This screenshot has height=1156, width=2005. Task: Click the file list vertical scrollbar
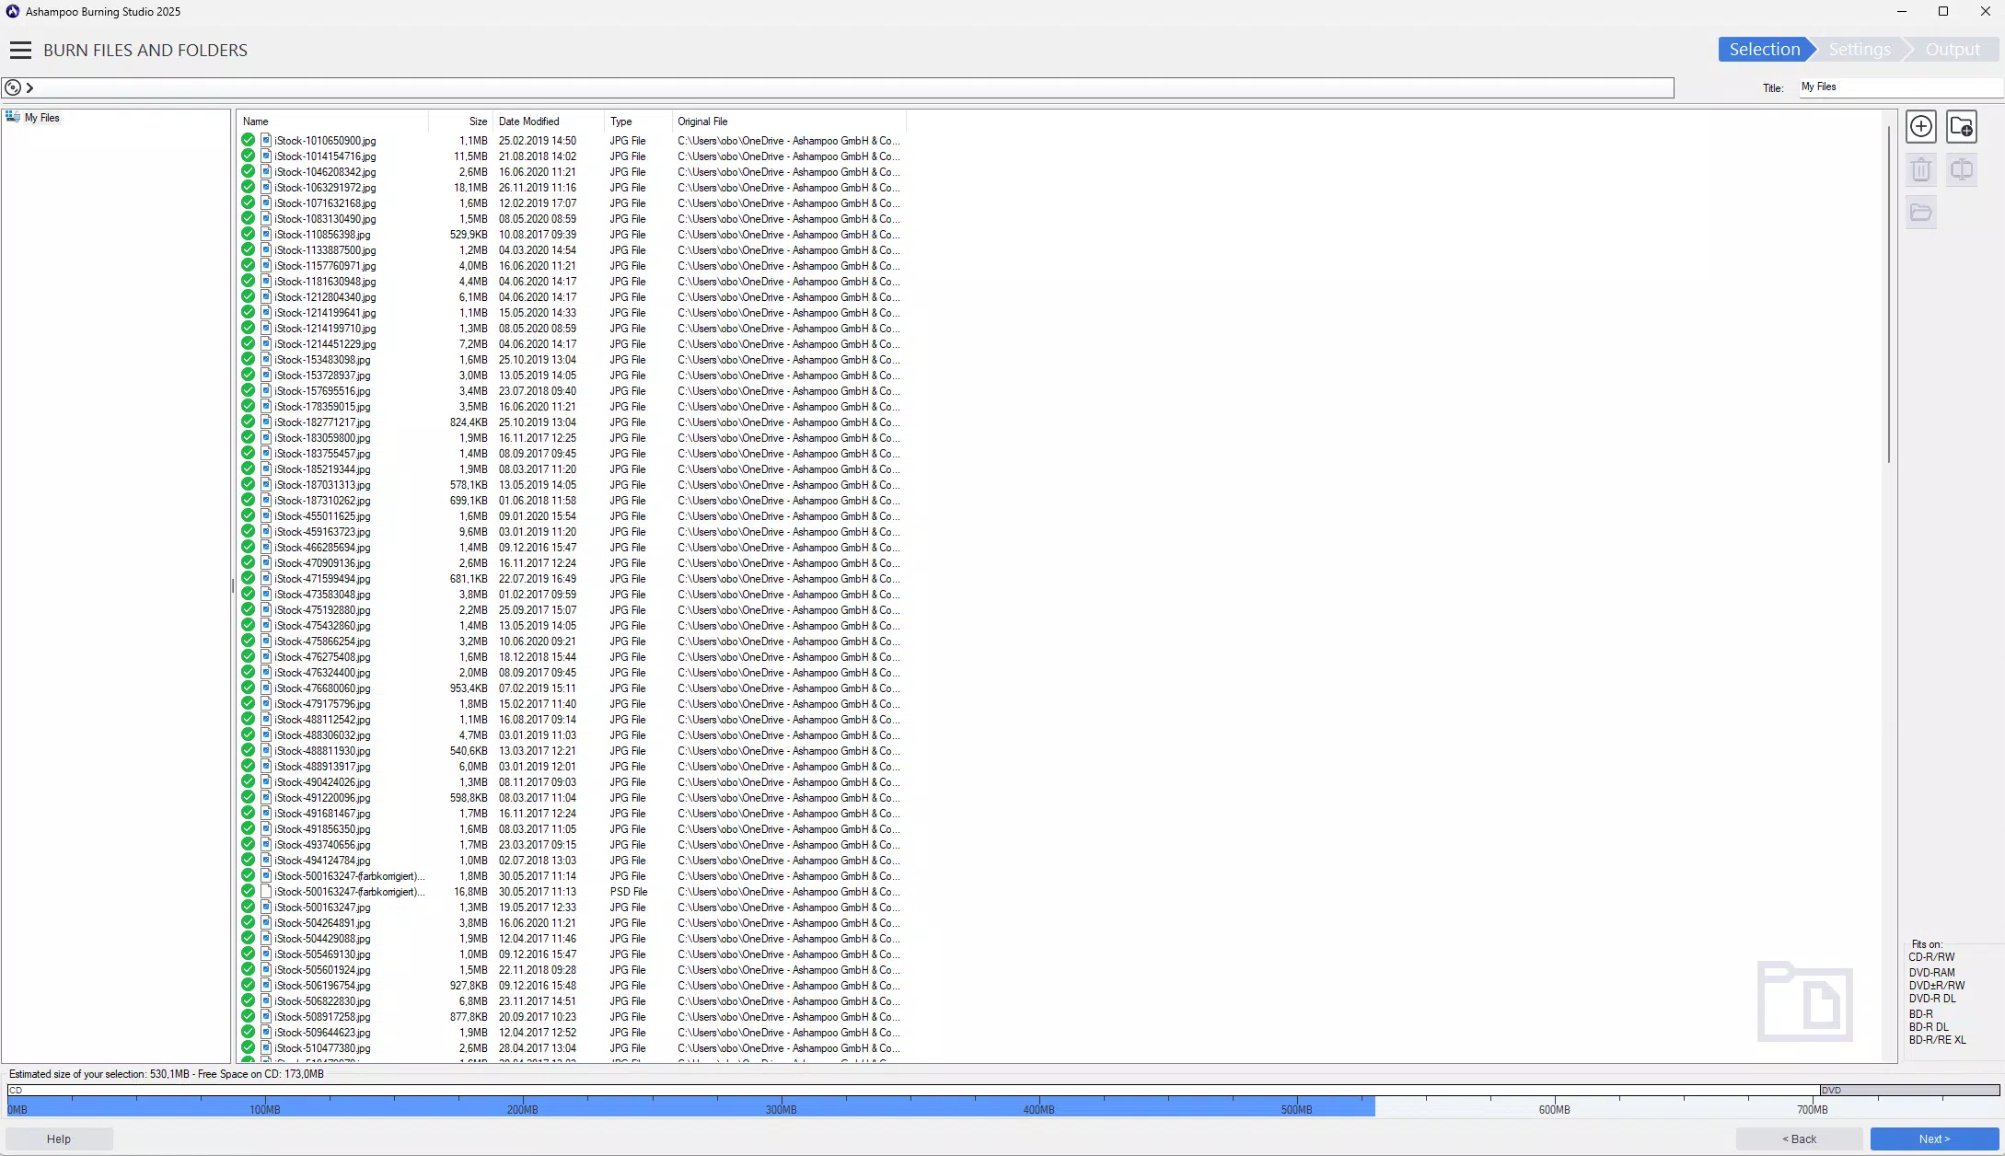(1889, 295)
